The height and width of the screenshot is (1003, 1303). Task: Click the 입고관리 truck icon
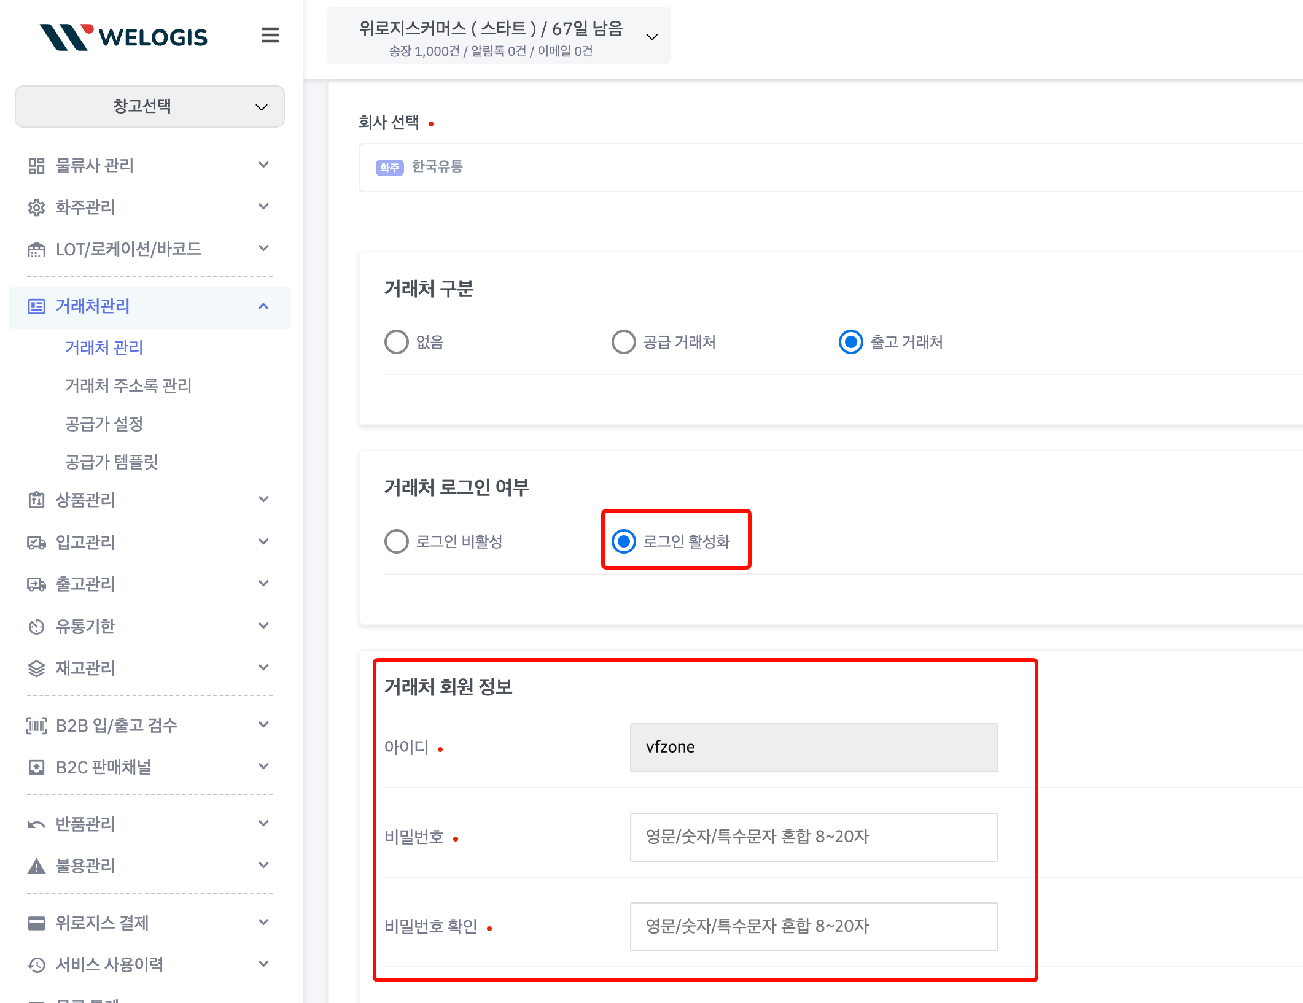click(36, 543)
